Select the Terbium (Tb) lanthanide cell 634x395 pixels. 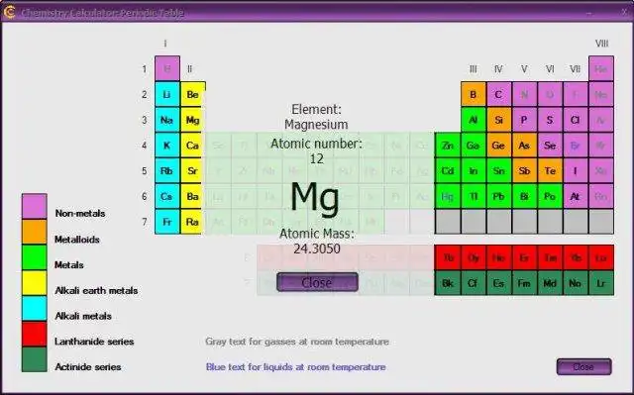point(448,257)
